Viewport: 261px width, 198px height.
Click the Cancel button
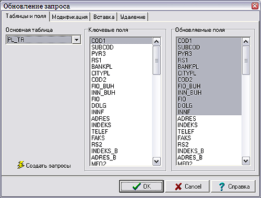click(187, 186)
